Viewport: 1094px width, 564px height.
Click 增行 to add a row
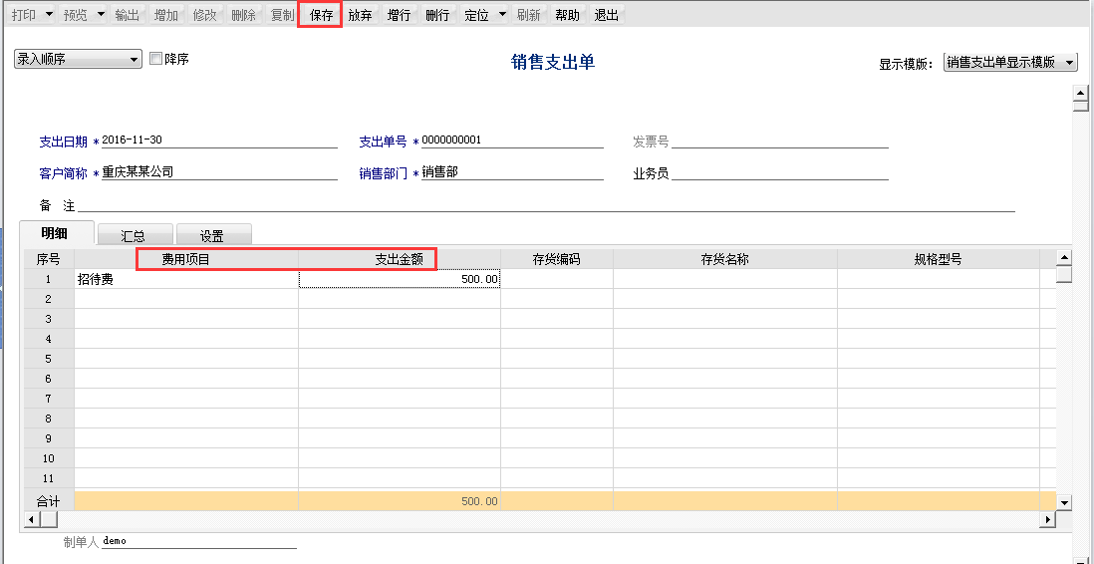click(x=399, y=15)
